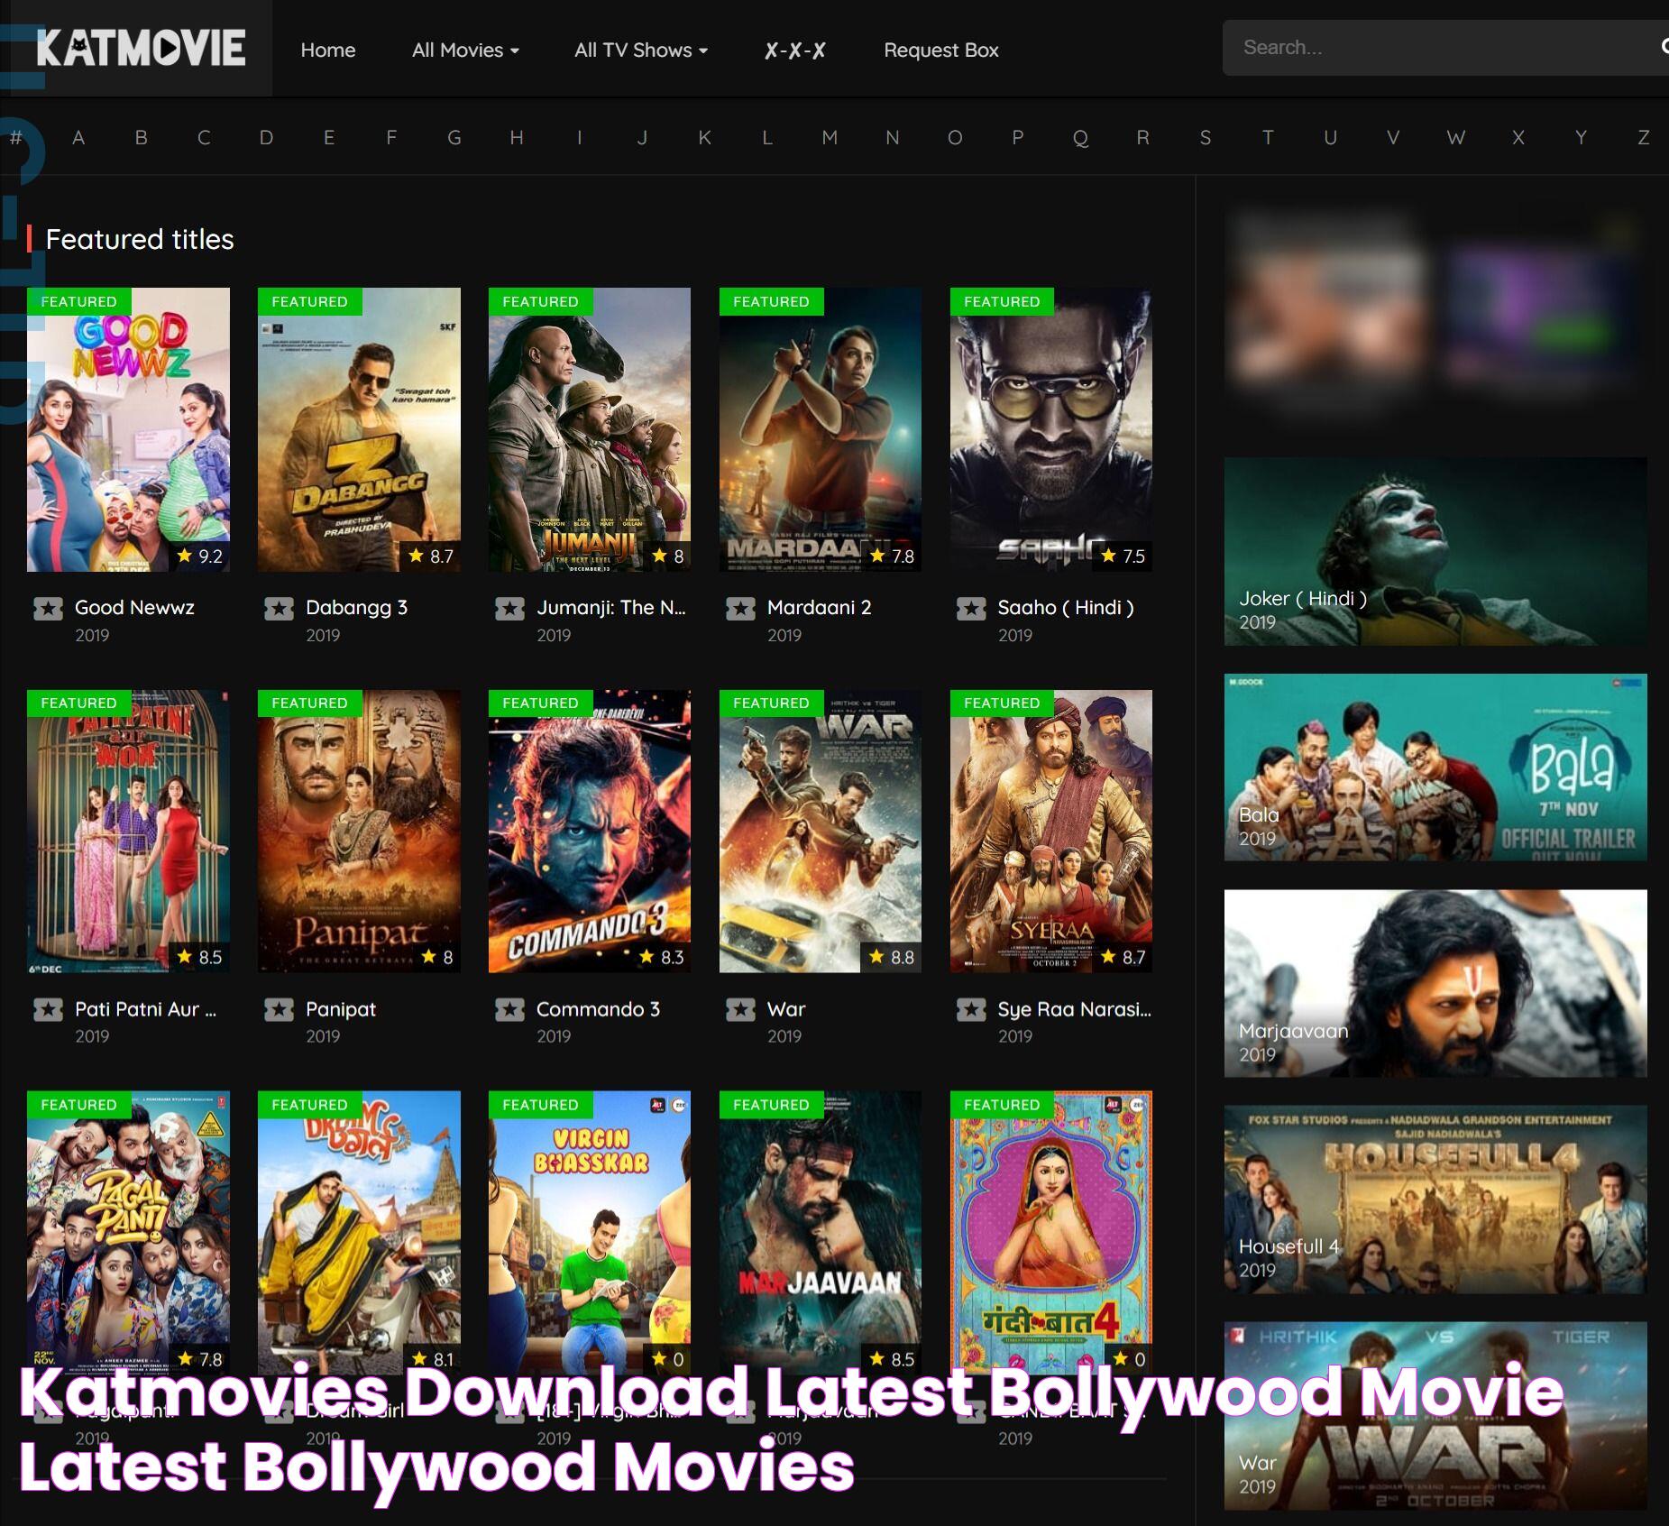Viewport: 1669px width, 1526px height.
Task: Open the featured War poster
Action: pyautogui.click(x=821, y=832)
